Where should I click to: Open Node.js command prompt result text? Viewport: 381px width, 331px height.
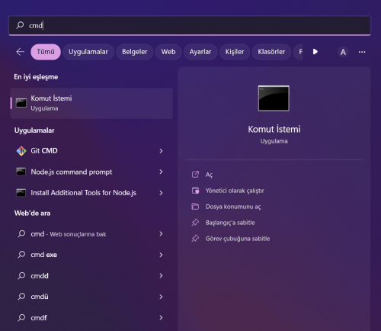(72, 172)
